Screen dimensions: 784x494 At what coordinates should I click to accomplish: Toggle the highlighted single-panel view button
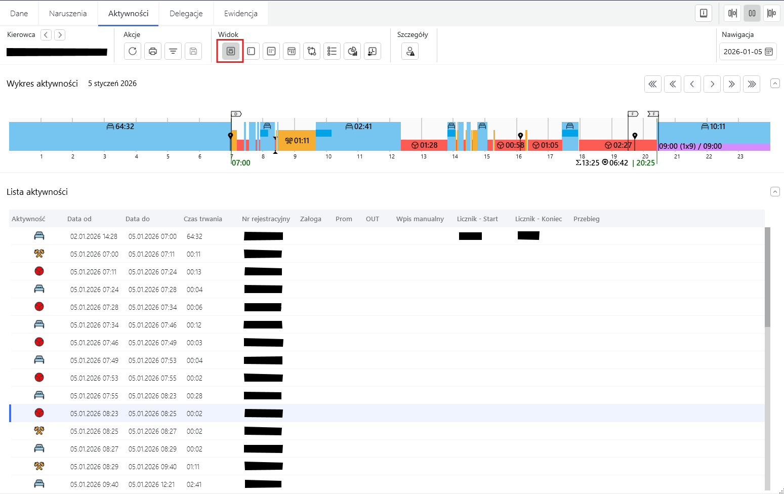click(230, 51)
